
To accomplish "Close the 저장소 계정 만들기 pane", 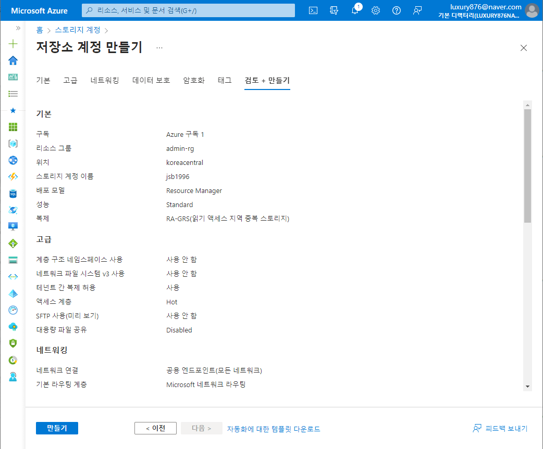I will pos(524,48).
